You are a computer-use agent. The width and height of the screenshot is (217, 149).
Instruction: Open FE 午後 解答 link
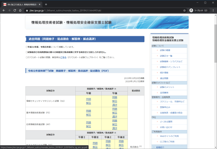point(115,113)
